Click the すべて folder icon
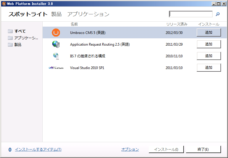Viewport: 228px width, 158px height. 10,31
